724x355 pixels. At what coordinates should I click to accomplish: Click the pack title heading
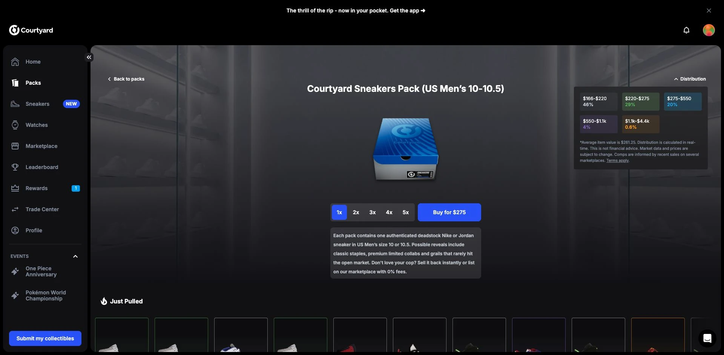click(405, 89)
